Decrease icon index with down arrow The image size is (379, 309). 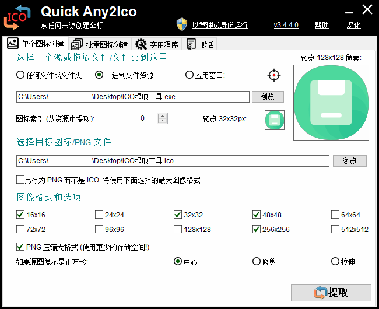163,121
